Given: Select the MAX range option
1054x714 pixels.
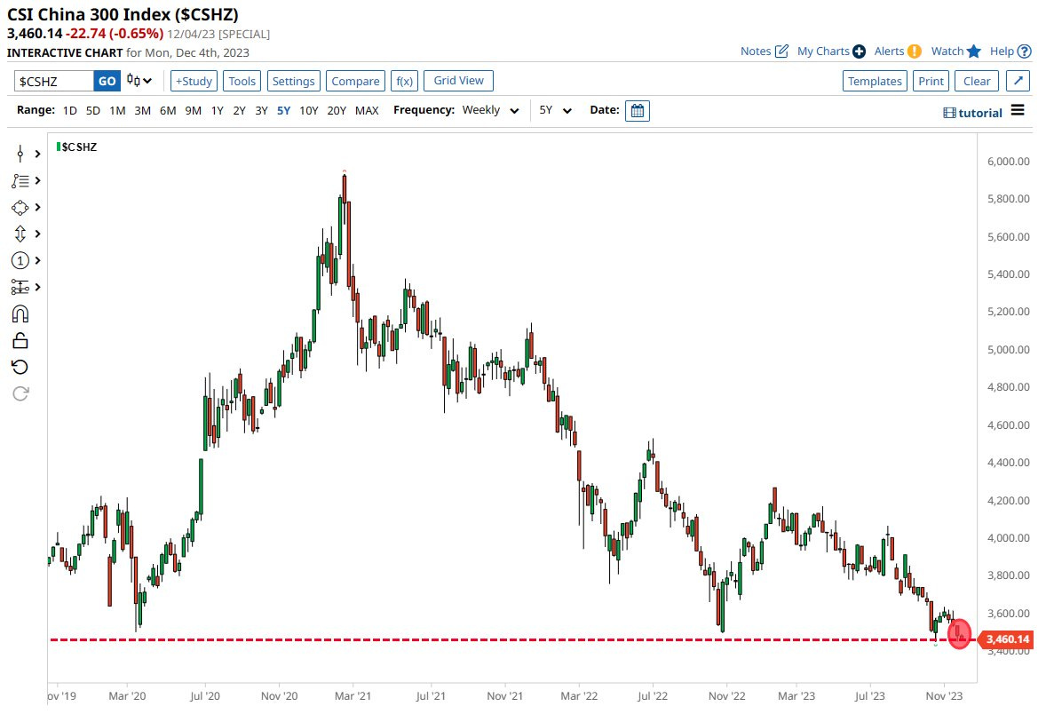Looking at the screenshot, I should (367, 111).
